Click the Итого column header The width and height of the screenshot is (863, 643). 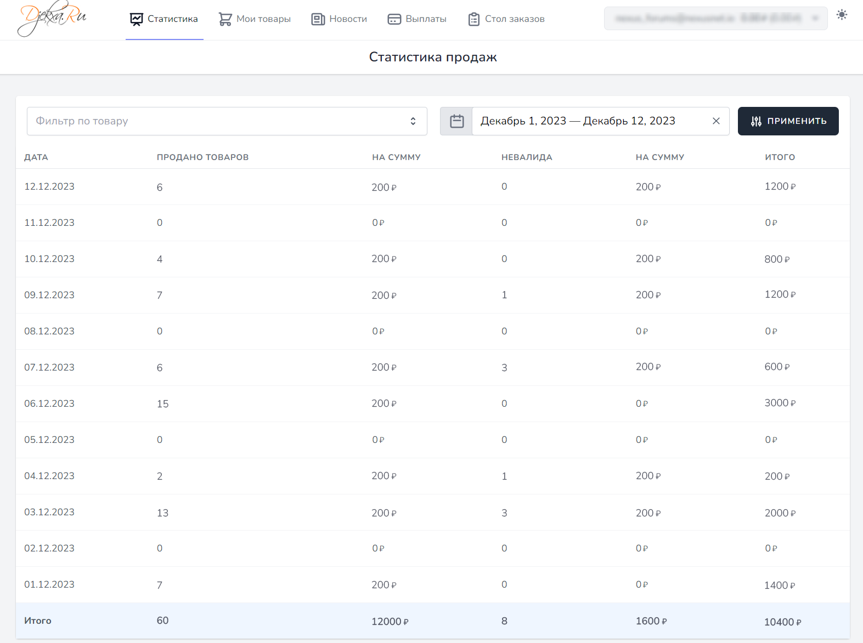tap(780, 157)
